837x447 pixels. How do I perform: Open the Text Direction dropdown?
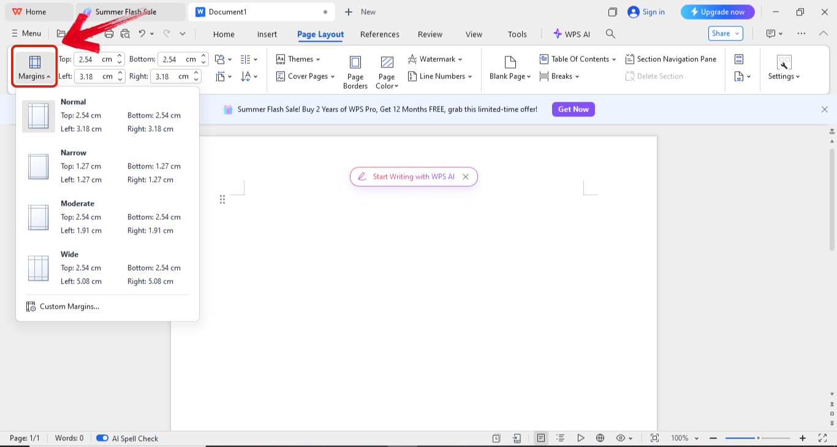coord(249,77)
